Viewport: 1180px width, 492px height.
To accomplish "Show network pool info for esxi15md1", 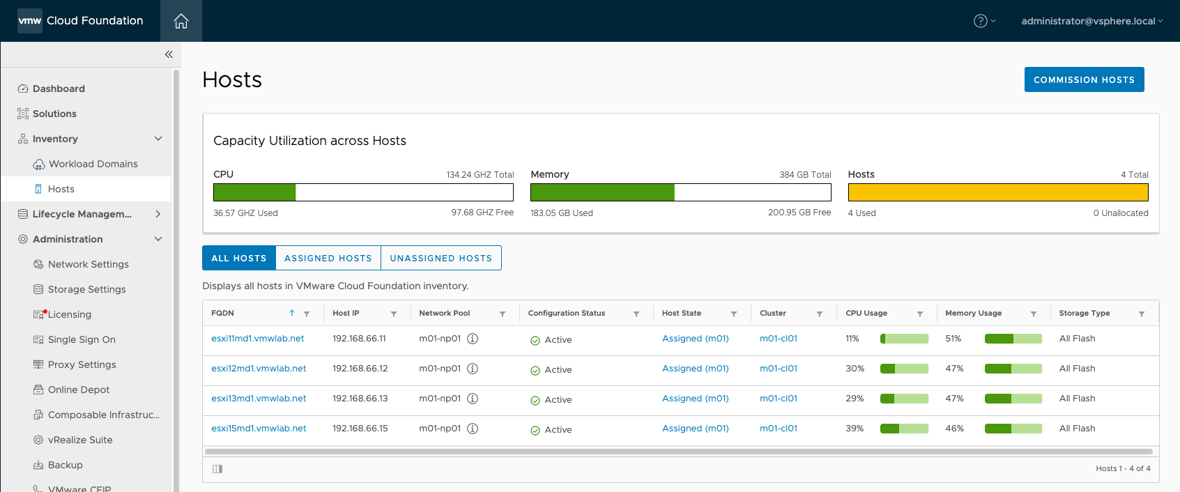I will click(473, 429).
